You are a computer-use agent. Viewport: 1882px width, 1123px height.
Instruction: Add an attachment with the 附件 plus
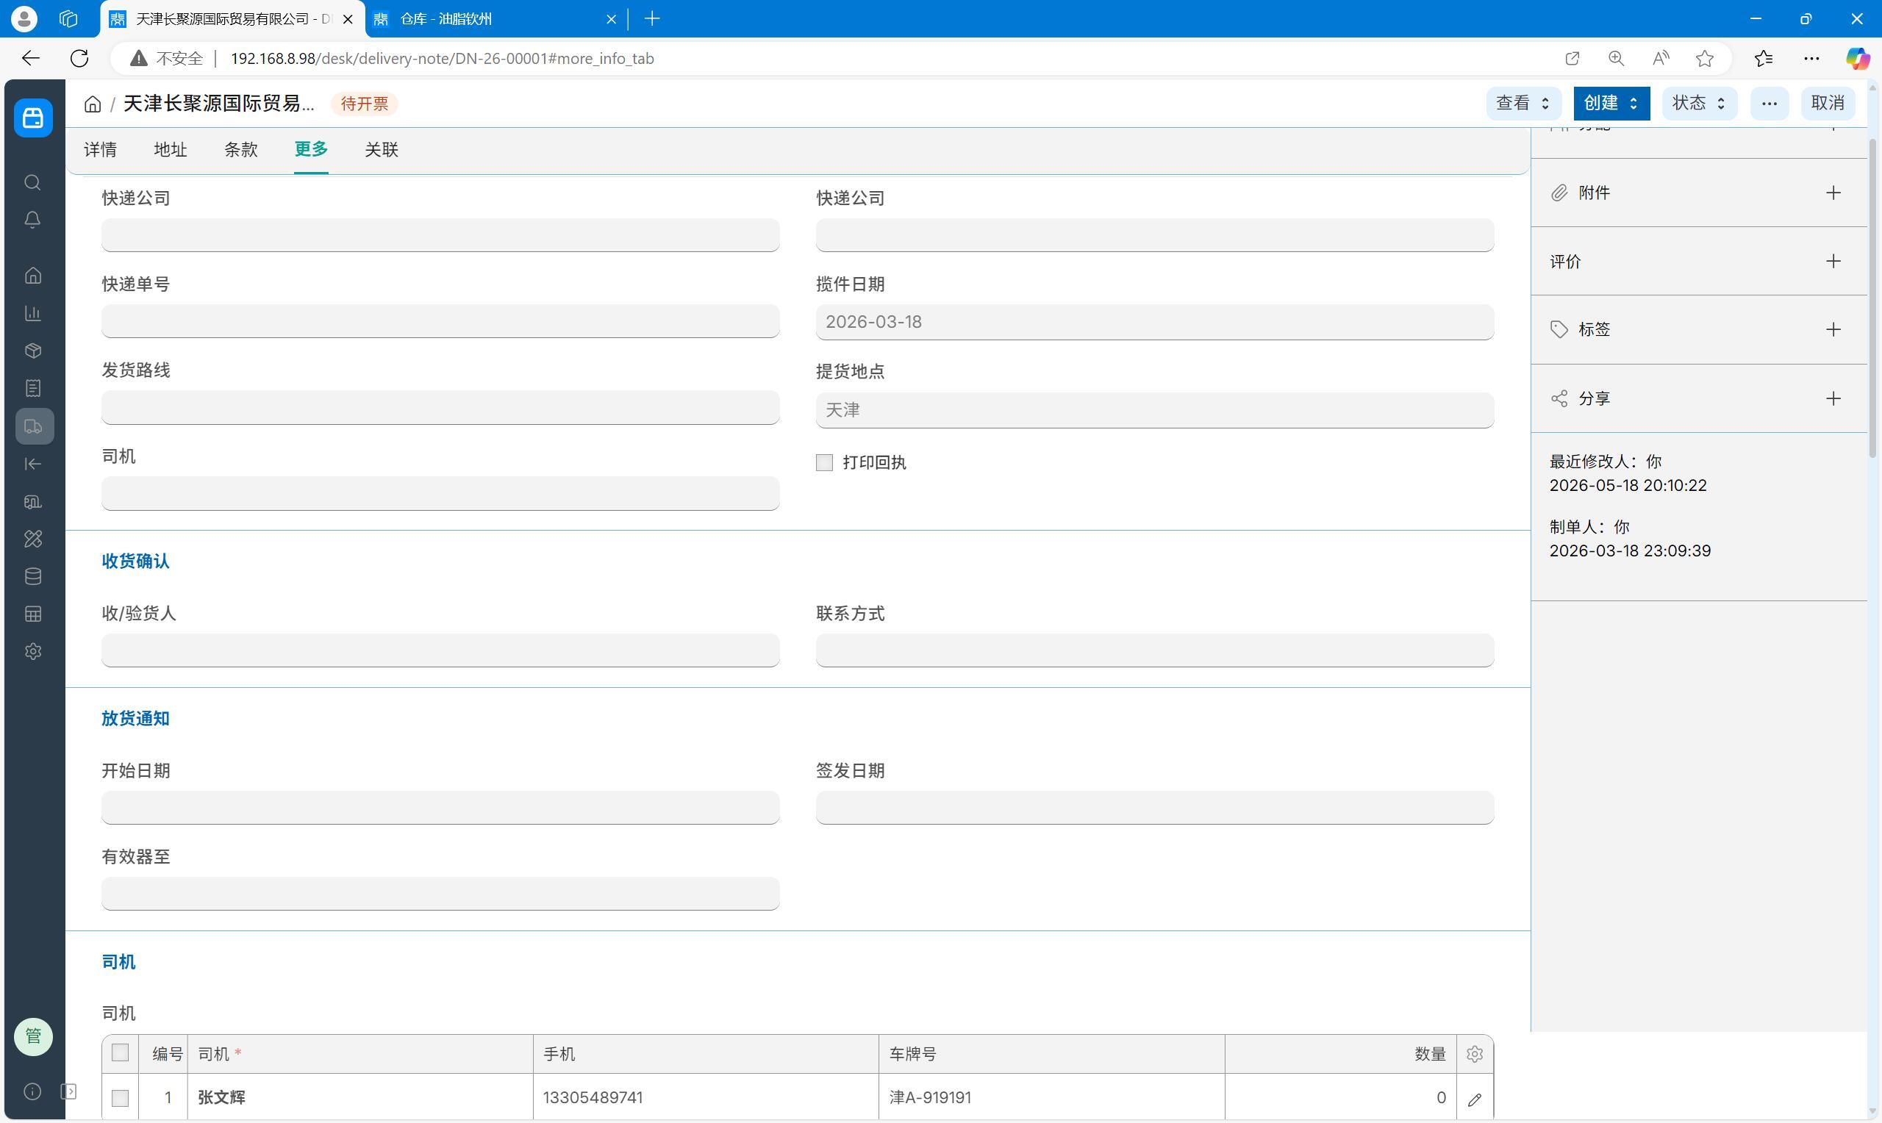click(x=1833, y=193)
